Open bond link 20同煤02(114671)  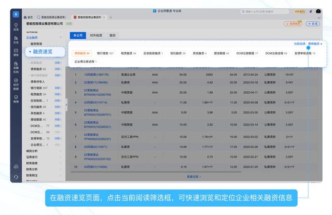pos(95,147)
